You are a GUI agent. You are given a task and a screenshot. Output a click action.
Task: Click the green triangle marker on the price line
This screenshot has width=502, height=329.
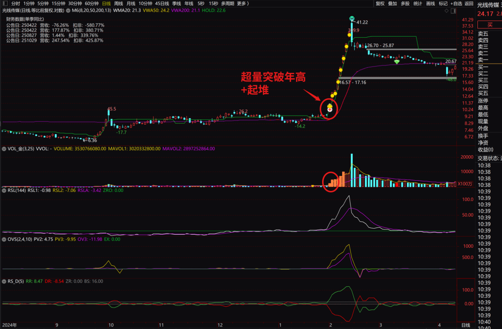coord(396,62)
